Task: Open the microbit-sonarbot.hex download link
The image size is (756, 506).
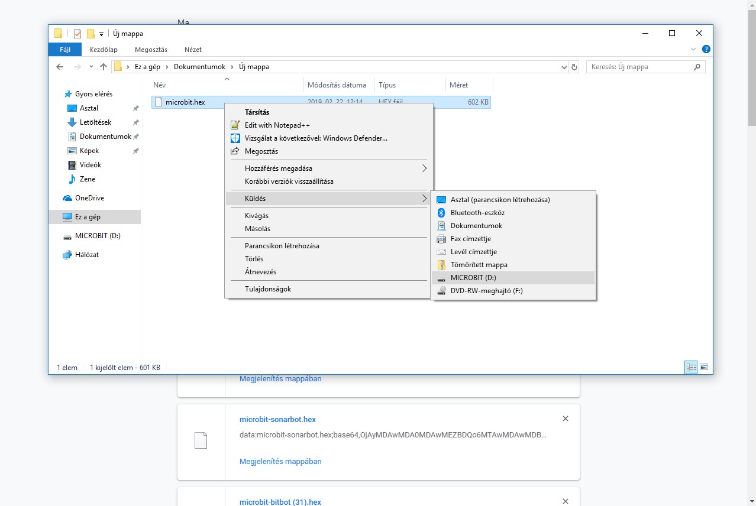Action: 277,420
